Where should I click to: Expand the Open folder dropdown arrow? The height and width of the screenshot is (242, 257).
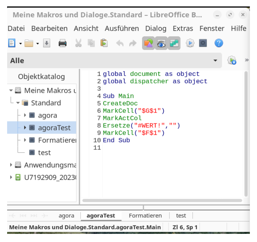coord(38,44)
